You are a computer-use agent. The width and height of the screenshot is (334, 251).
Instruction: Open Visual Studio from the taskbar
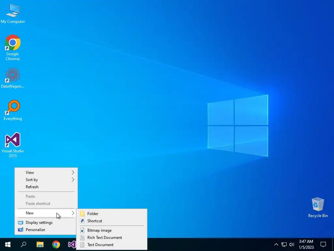point(72,244)
